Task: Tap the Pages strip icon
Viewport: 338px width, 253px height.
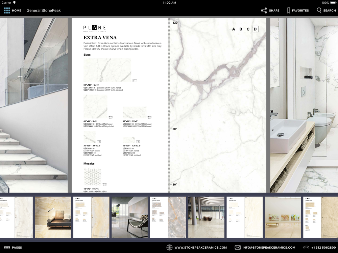Action: tap(7, 247)
